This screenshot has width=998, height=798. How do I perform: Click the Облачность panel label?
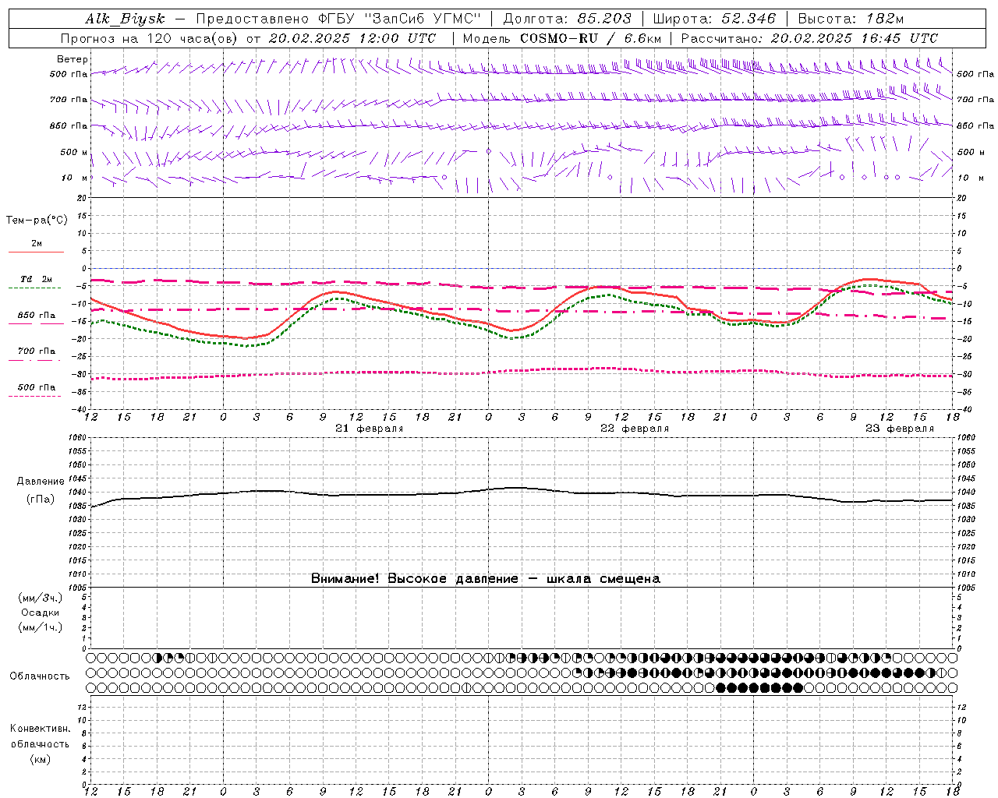[40, 676]
